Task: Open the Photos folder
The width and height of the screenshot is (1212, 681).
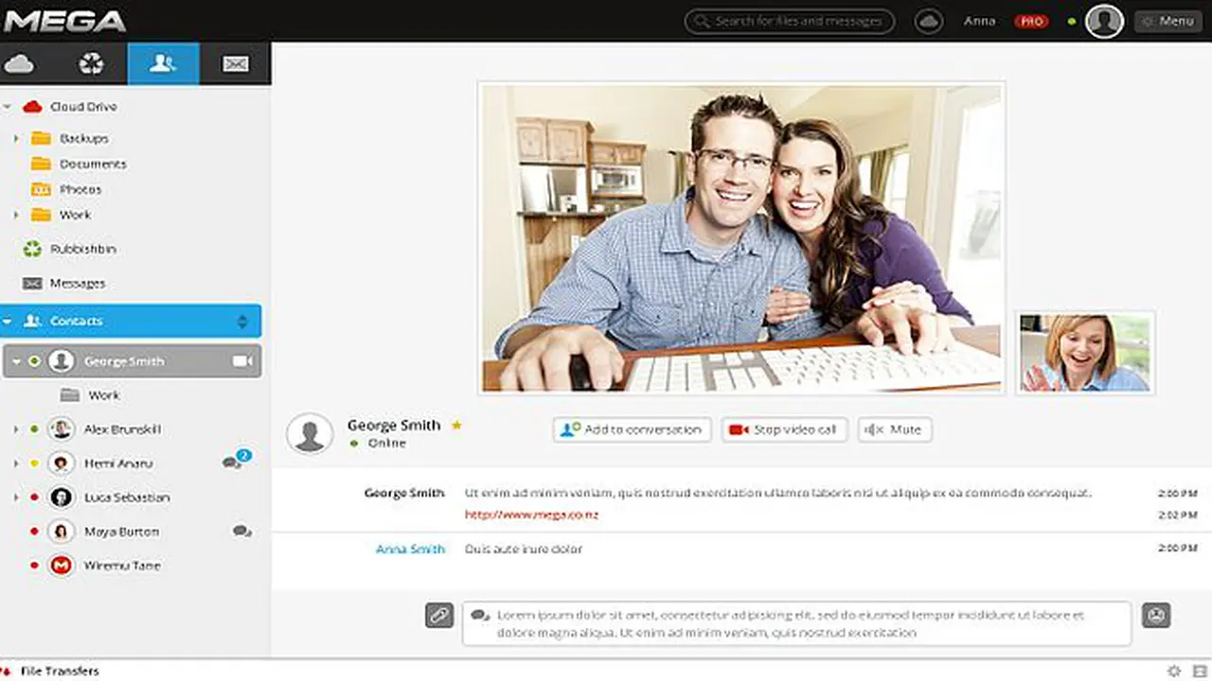Action: 80,189
